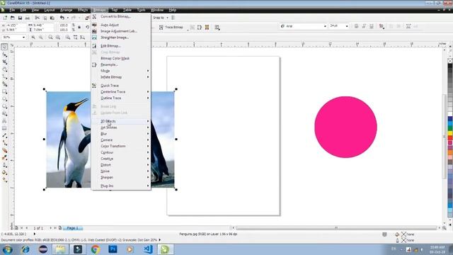The height and width of the screenshot is (255, 453).
Task: Click the Print icon in the toolbar
Action: coord(28,18)
